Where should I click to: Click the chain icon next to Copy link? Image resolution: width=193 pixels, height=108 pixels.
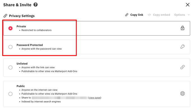point(127,15)
